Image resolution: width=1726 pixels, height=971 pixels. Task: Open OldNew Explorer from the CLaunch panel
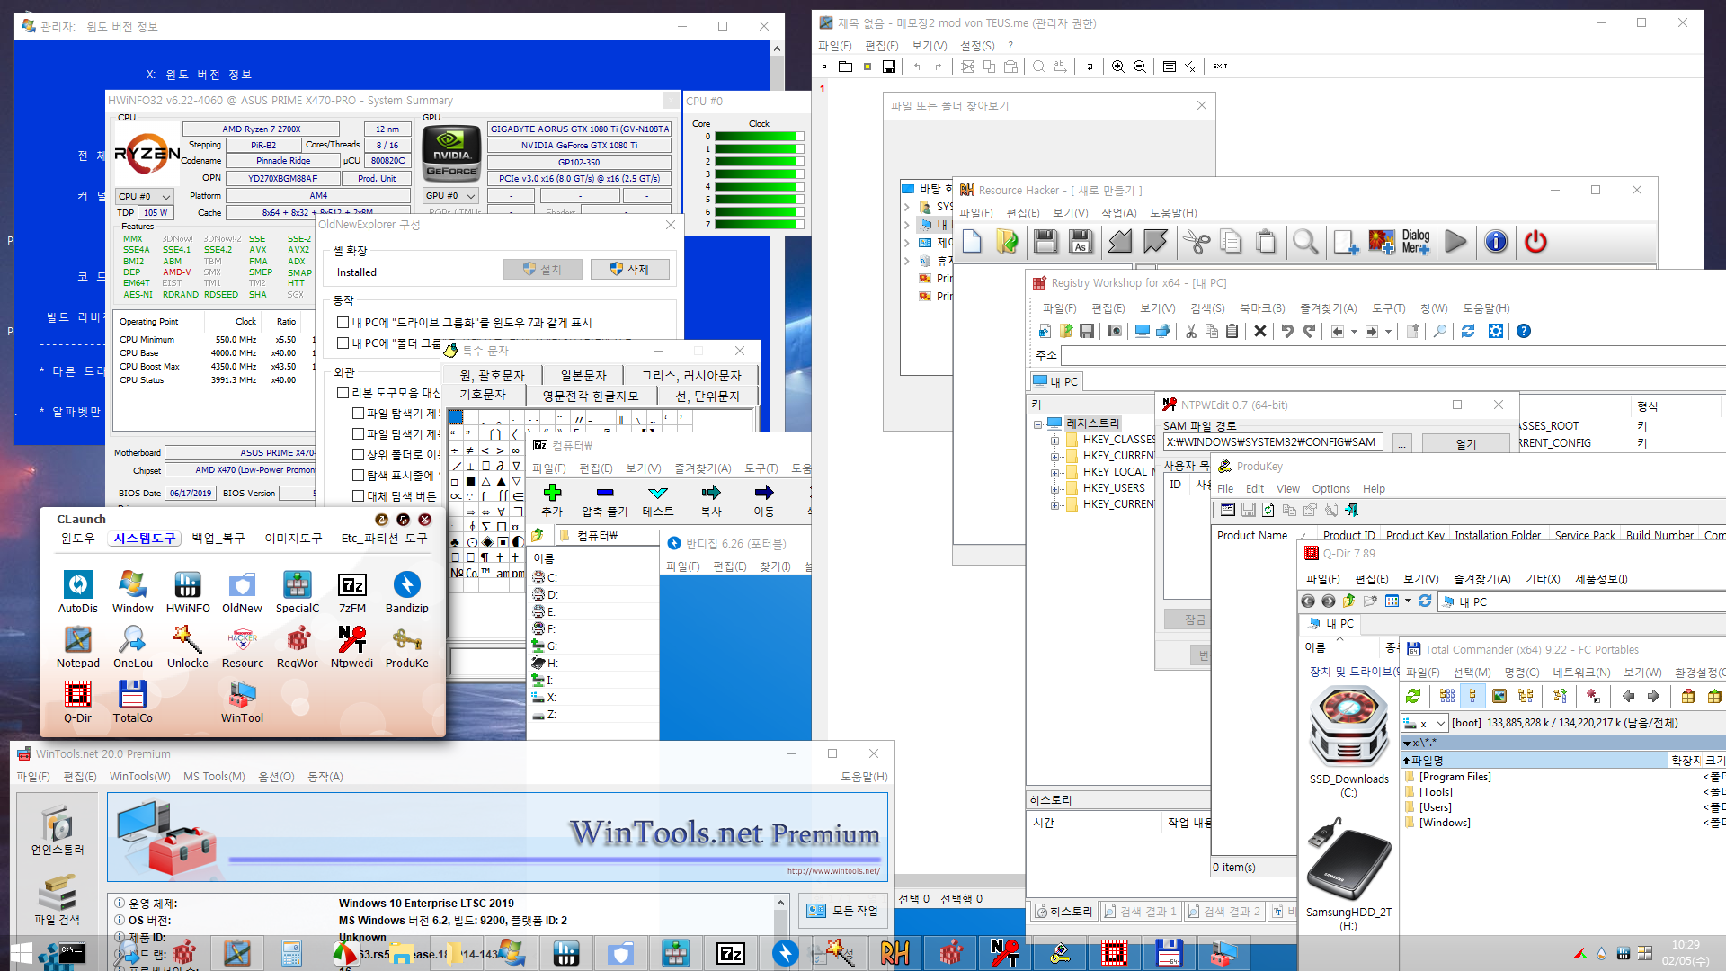coord(242,592)
